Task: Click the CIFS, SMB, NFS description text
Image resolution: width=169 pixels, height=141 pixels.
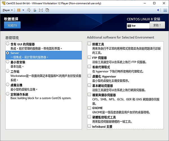Action: pos(126,101)
